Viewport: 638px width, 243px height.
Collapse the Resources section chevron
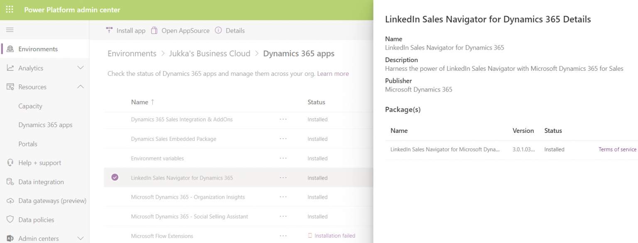tap(81, 87)
